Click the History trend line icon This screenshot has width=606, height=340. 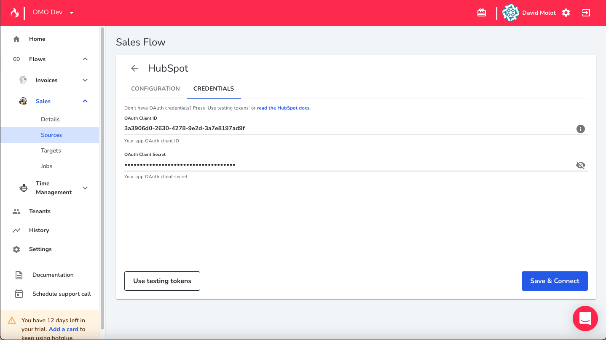tap(16, 230)
